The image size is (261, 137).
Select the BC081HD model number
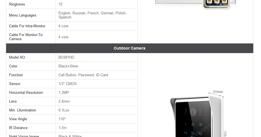point(66,57)
